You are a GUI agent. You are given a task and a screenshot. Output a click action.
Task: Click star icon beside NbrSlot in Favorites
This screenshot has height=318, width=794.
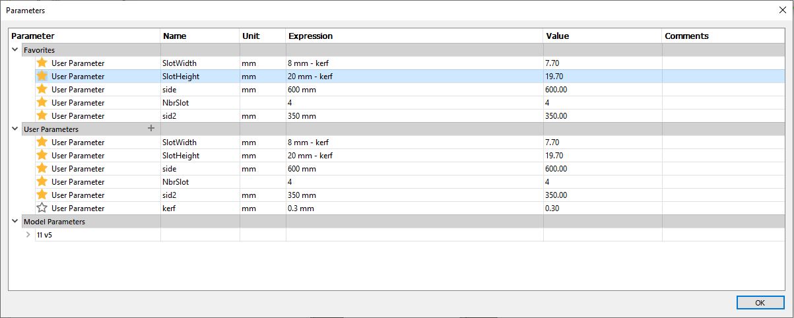42,102
